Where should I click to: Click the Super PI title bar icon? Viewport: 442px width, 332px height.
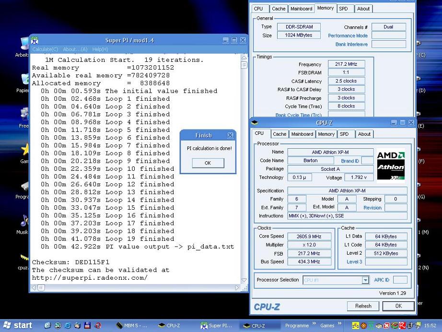point(35,40)
